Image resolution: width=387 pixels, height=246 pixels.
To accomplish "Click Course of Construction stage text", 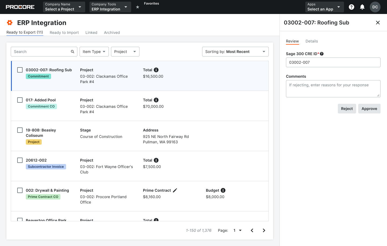I will coord(101,137).
